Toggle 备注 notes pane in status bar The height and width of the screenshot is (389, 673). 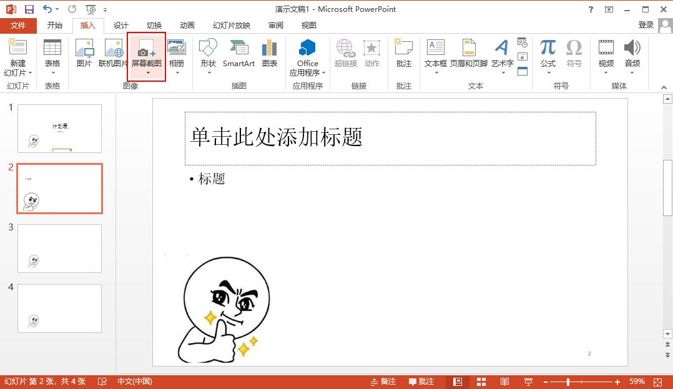click(x=383, y=382)
